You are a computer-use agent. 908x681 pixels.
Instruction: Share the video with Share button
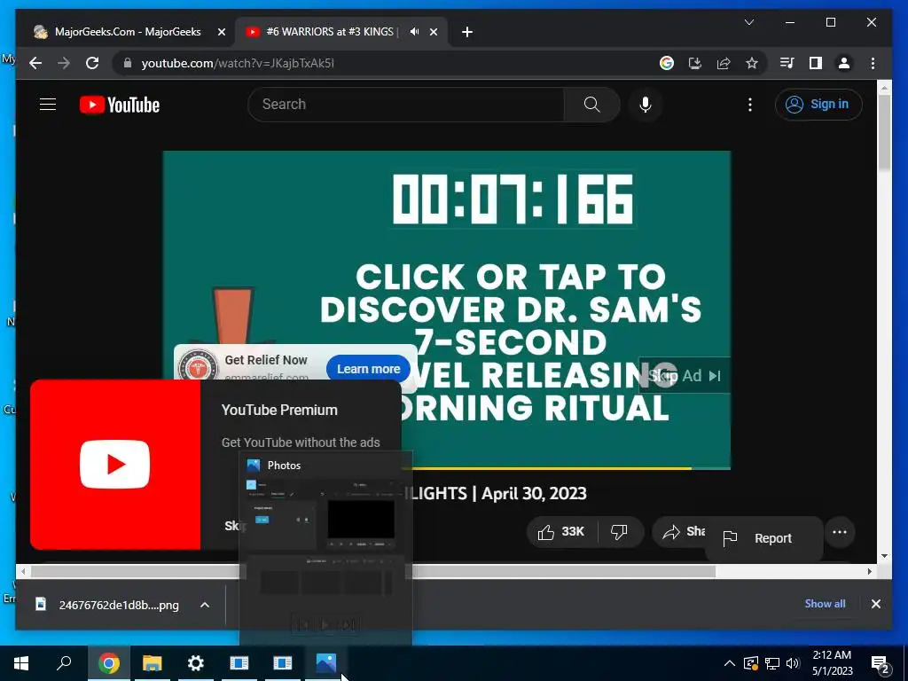[x=680, y=532]
